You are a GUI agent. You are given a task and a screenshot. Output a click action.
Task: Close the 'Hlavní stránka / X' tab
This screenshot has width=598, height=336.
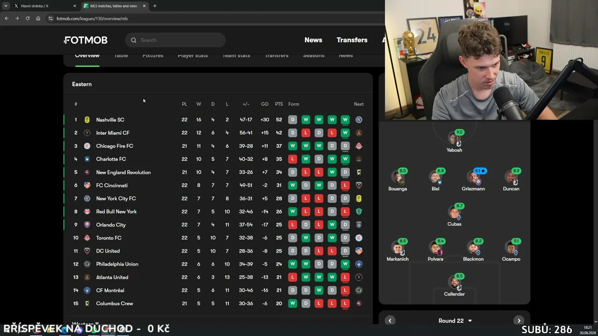coord(75,6)
